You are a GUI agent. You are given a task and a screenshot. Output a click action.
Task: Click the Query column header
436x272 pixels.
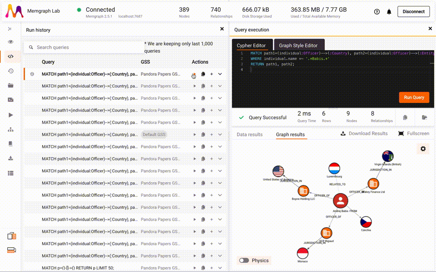tap(48, 62)
